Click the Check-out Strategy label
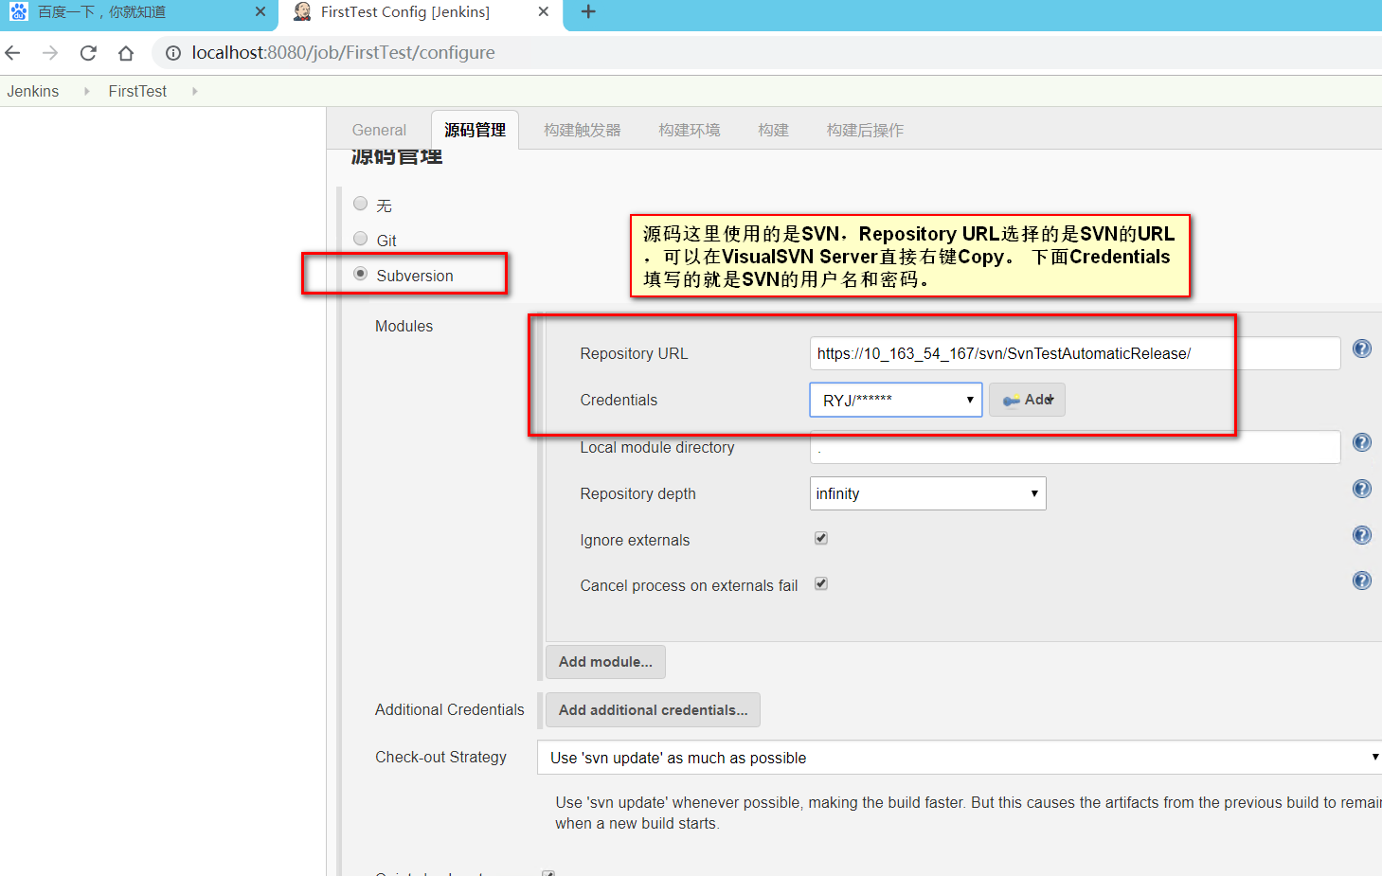1382x876 pixels. (x=440, y=758)
